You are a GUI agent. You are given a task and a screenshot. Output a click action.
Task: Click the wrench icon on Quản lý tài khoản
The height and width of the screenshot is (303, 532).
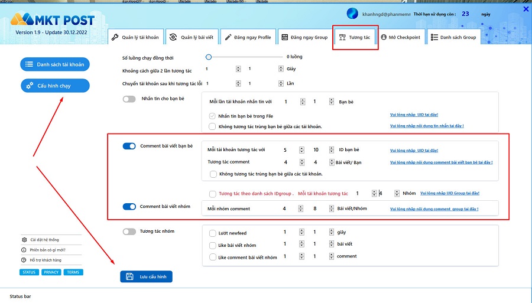point(115,37)
